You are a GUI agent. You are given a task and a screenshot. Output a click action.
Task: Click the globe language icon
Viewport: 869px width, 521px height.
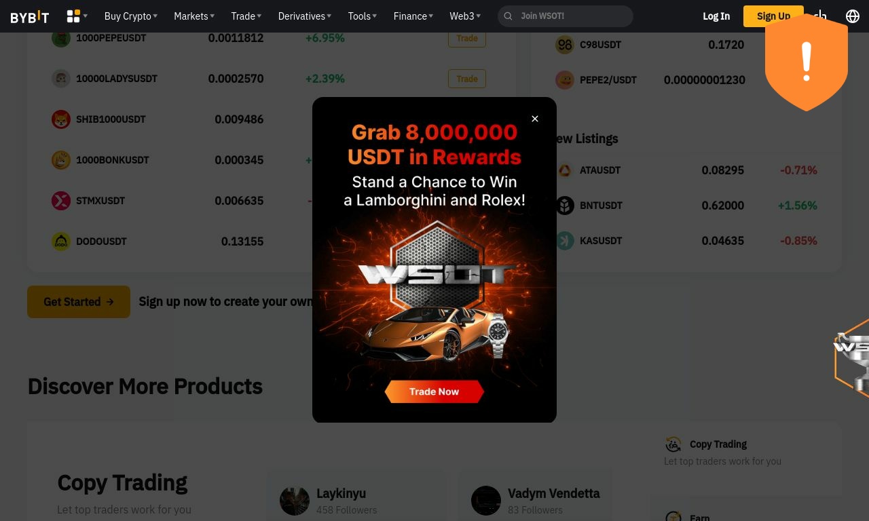point(853,16)
